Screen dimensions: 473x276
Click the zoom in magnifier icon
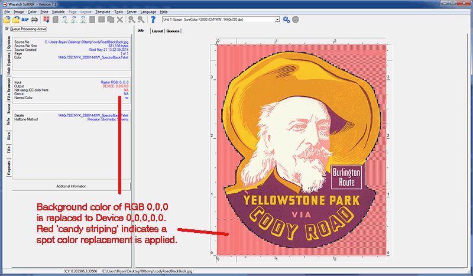coord(131,20)
